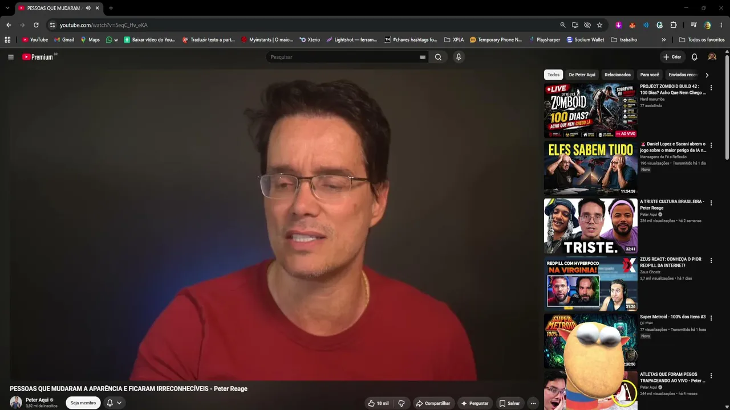The height and width of the screenshot is (410, 730).
Task: Open the Maps bookmark
Action: (90, 40)
